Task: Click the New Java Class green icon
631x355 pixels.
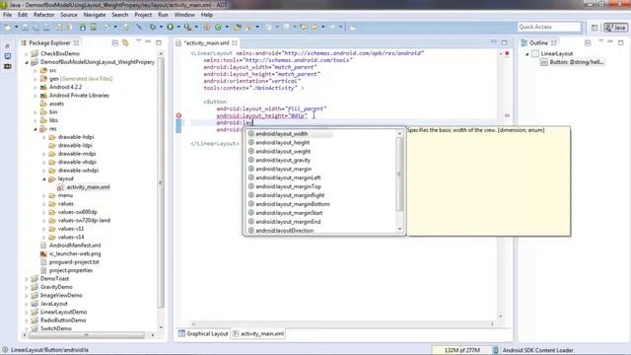Action: [x=218, y=27]
